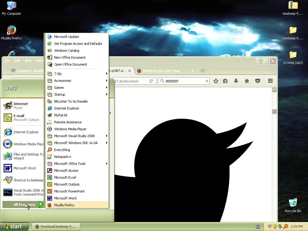
Task: Click the scroll up arrow in Firefox scrollbar
Action: tap(274, 90)
